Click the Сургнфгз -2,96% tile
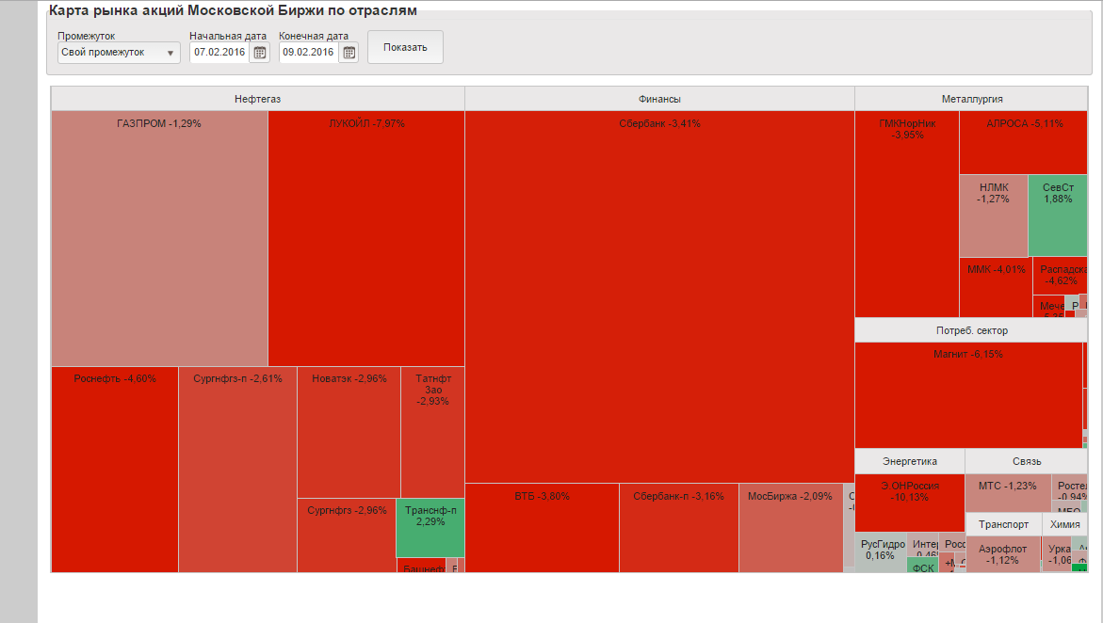 click(x=347, y=535)
